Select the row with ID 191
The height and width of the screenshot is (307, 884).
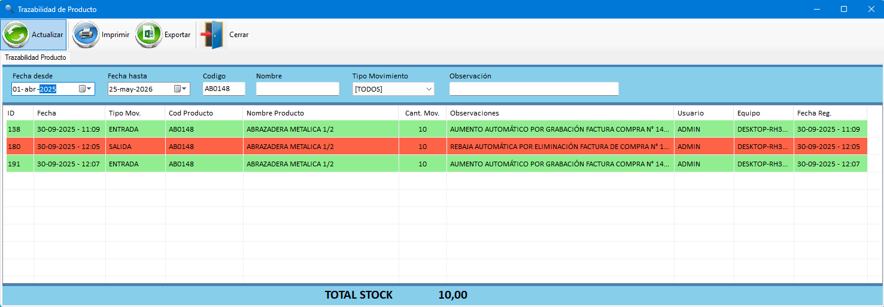(x=436, y=164)
